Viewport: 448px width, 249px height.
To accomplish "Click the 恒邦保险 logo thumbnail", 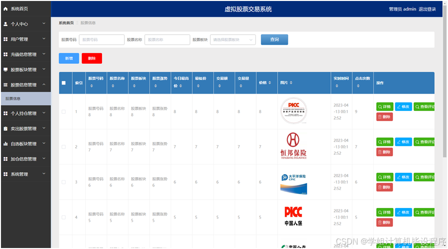I will coord(293,146).
